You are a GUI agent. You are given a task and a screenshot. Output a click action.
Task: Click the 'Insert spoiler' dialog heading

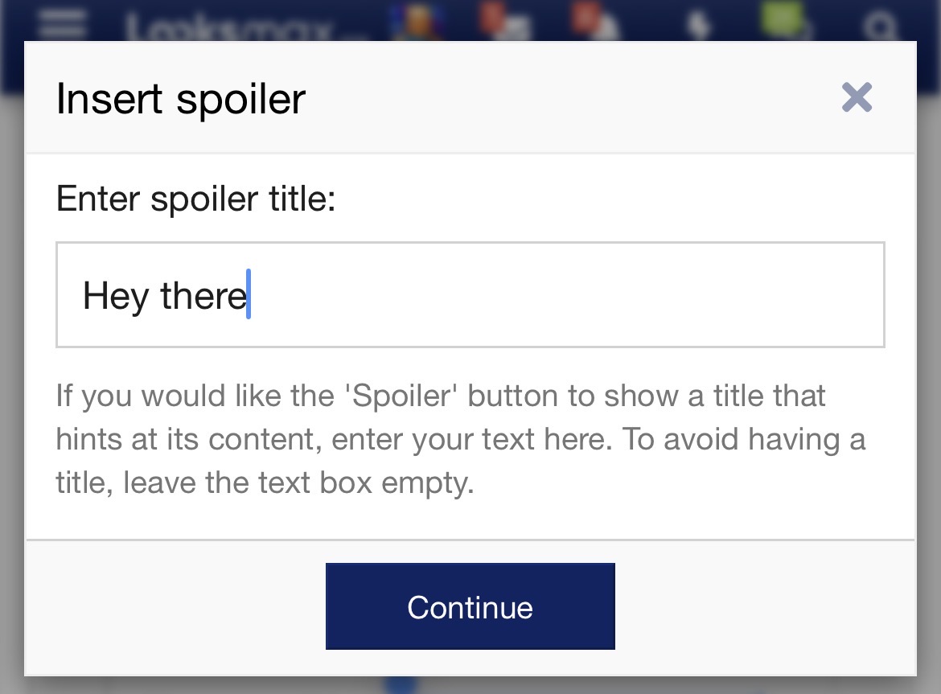[181, 98]
